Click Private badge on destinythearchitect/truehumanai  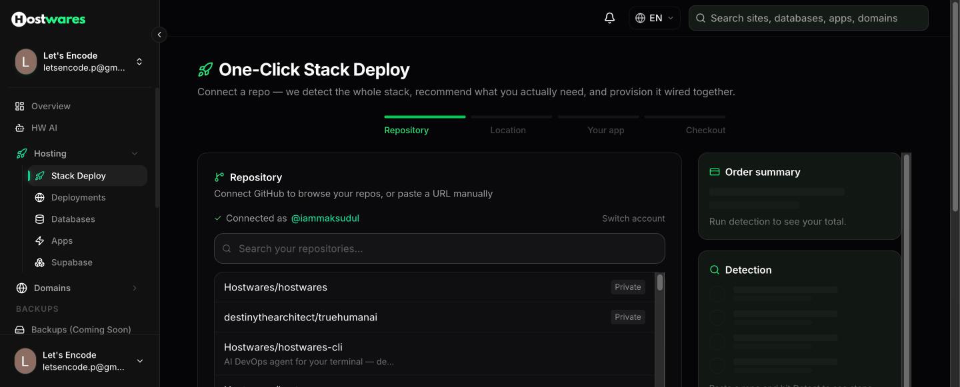click(x=628, y=317)
